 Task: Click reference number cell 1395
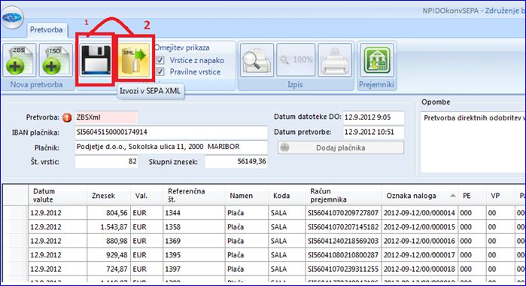[194, 255]
